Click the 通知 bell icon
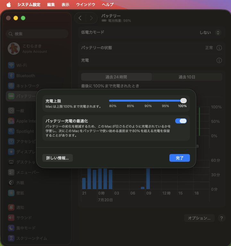This screenshot has height=246, width=231. pos(11,207)
